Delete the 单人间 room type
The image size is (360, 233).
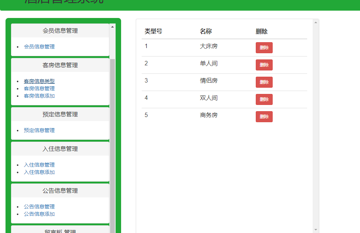click(x=264, y=65)
